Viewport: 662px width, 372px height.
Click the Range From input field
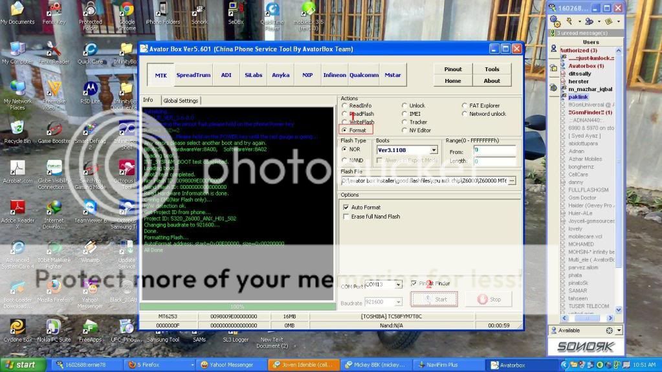tap(494, 150)
